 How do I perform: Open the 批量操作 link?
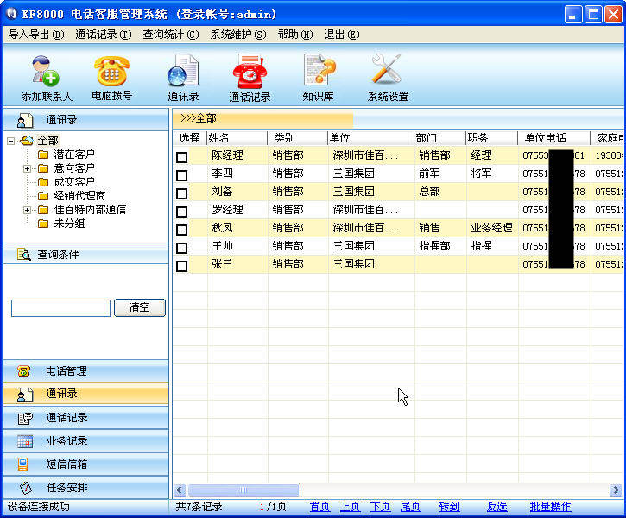tap(550, 507)
